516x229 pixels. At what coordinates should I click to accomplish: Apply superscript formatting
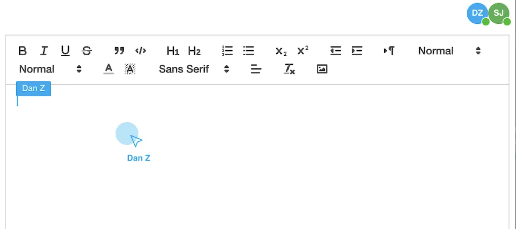click(x=303, y=51)
